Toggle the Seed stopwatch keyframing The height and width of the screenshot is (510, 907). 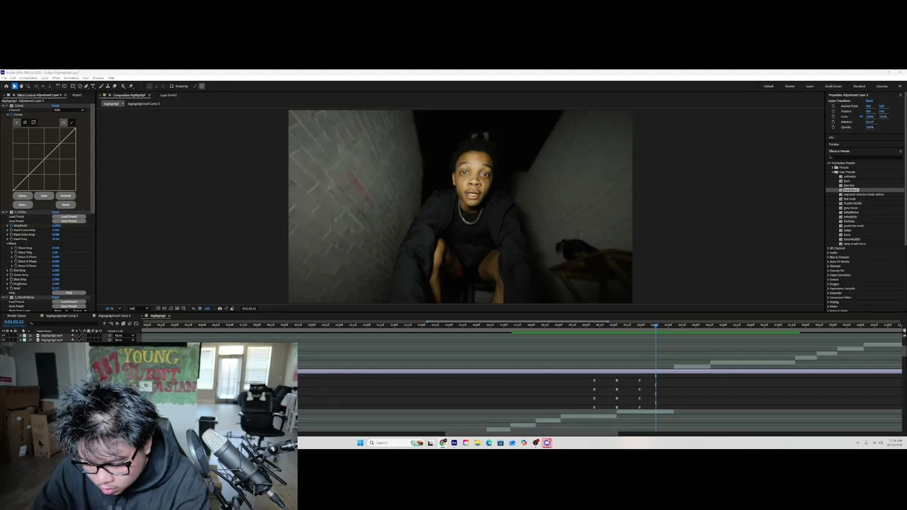(13, 288)
